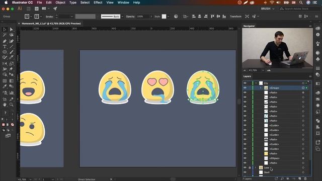Select the Column Graph tool

pyautogui.click(x=11, y=93)
